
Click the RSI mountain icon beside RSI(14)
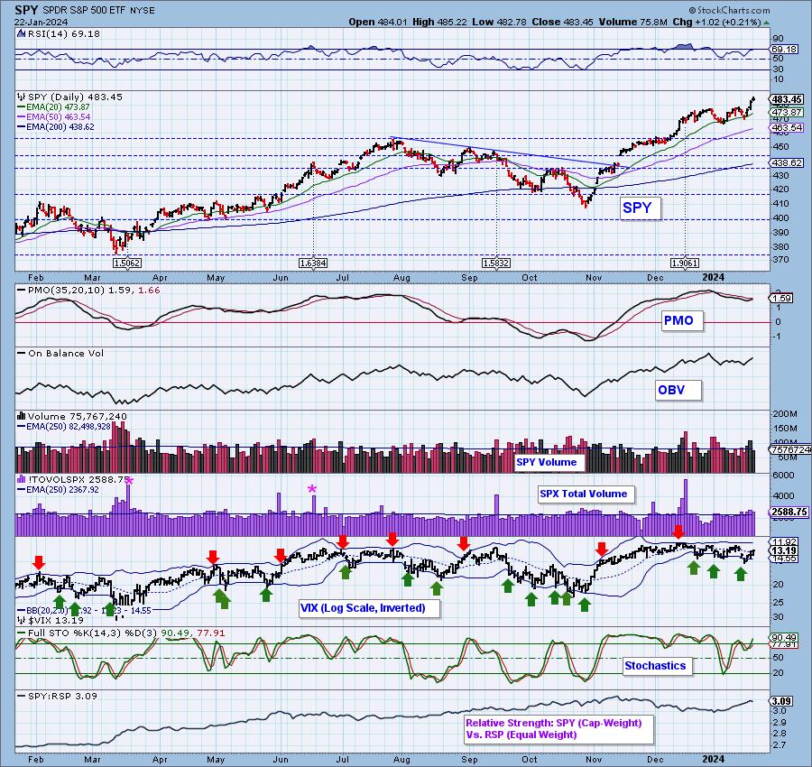click(21, 33)
